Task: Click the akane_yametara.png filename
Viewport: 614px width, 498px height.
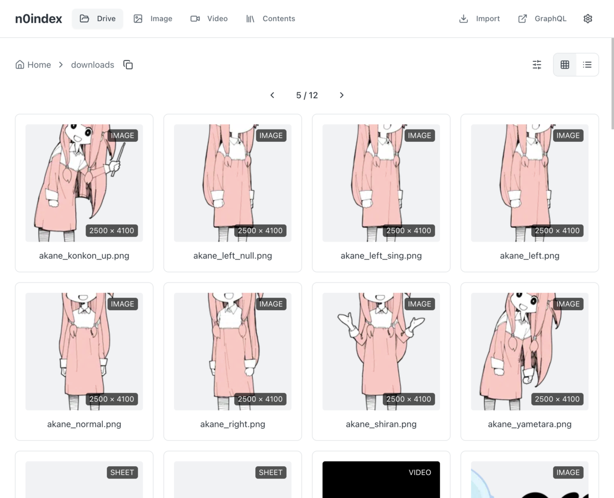Action: (x=530, y=424)
